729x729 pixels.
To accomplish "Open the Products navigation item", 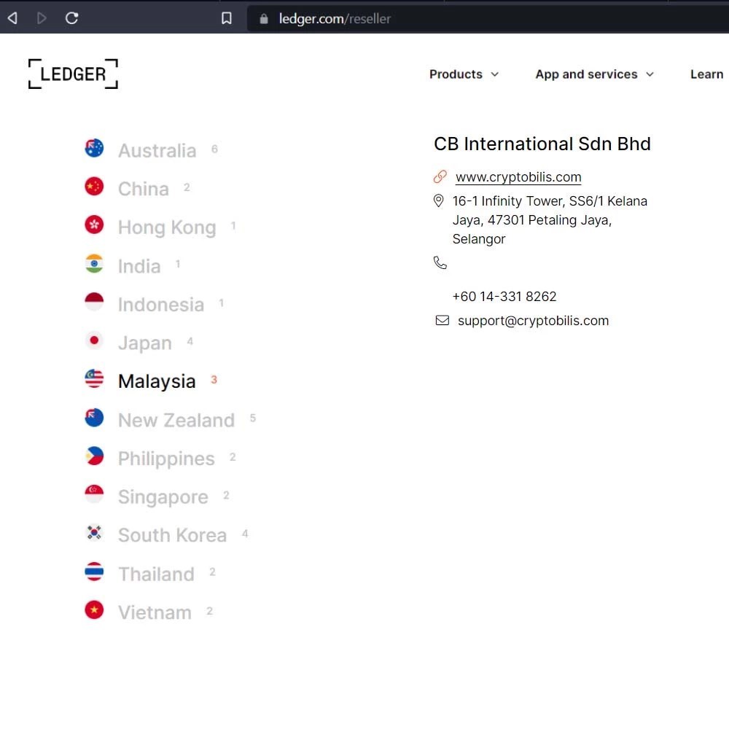I will [x=456, y=74].
